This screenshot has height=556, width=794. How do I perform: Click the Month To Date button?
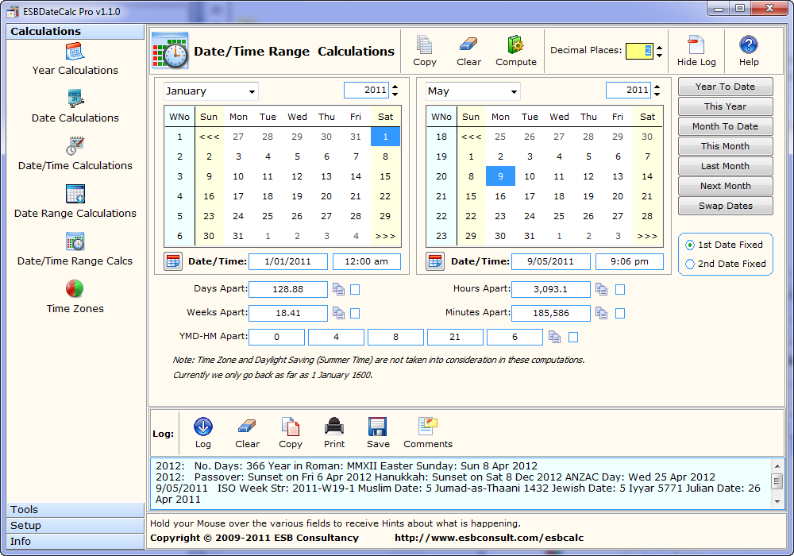(725, 126)
